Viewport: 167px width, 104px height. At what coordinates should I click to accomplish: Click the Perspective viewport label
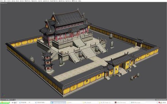(4, 3)
